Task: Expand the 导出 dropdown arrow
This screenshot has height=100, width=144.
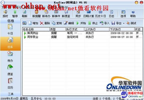Action: 124,23
